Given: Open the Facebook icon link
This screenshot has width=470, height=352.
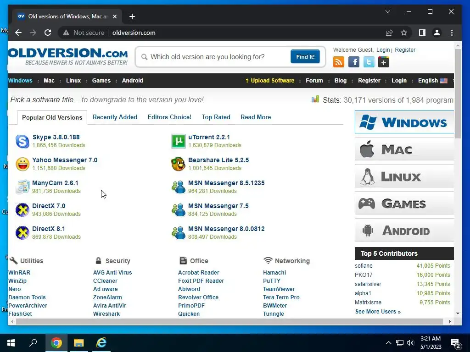Looking at the screenshot, I should tap(354, 62).
